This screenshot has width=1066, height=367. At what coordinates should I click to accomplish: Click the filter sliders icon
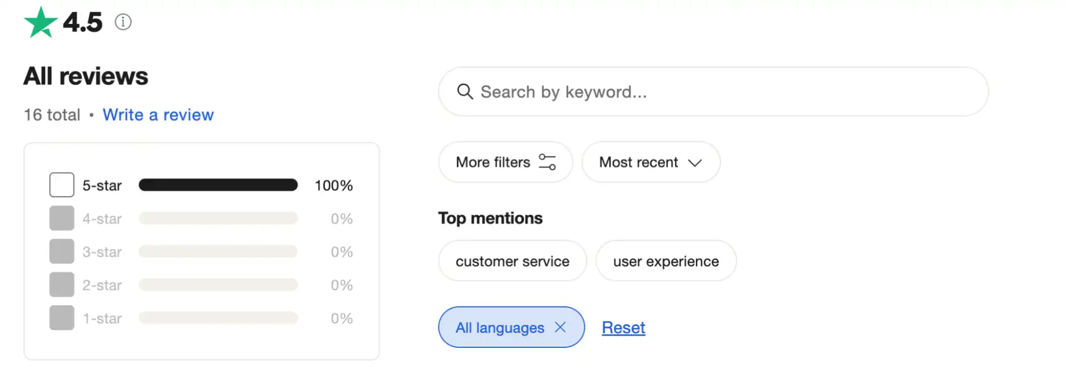coord(547,162)
